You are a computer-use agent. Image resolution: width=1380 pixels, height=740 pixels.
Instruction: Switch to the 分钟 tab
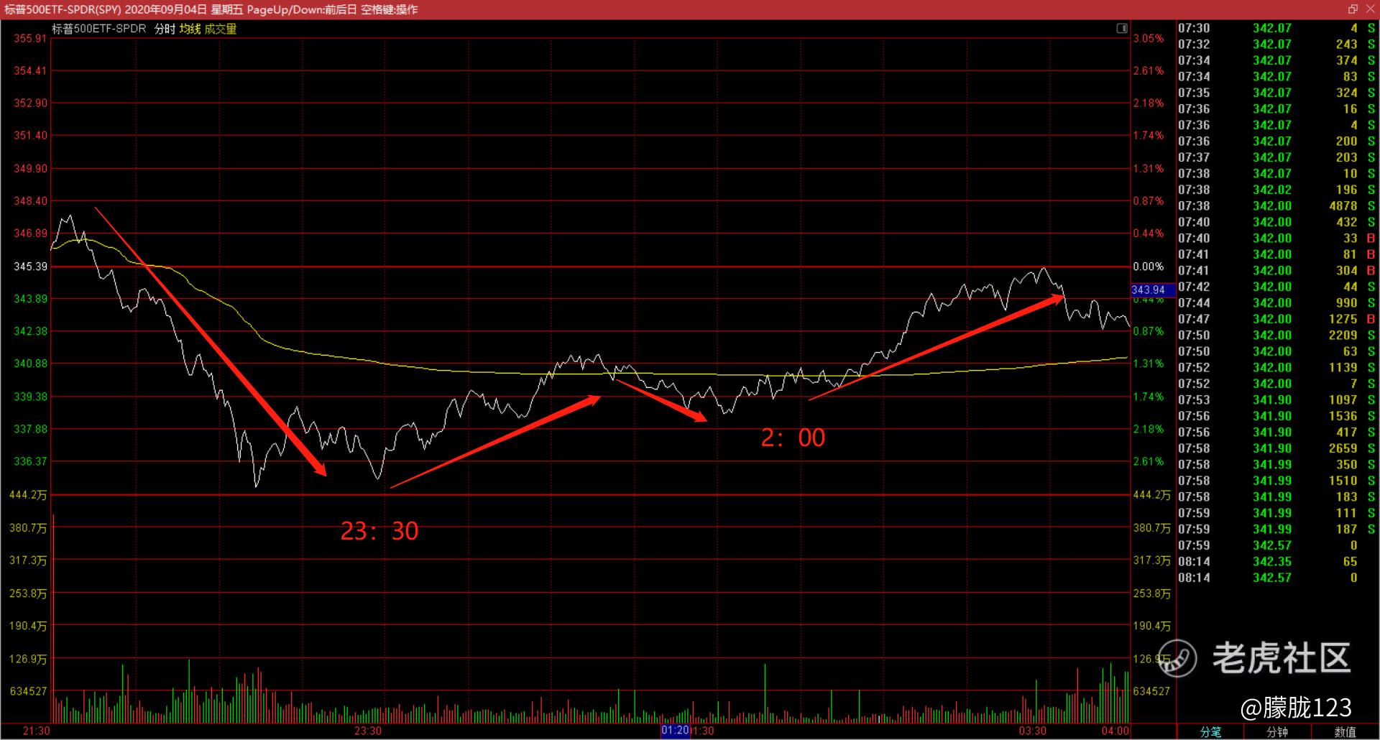(x=1278, y=732)
